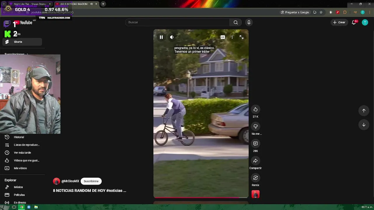Open Ver más tarde list
This screenshot has width=374, height=210.
pos(22,153)
